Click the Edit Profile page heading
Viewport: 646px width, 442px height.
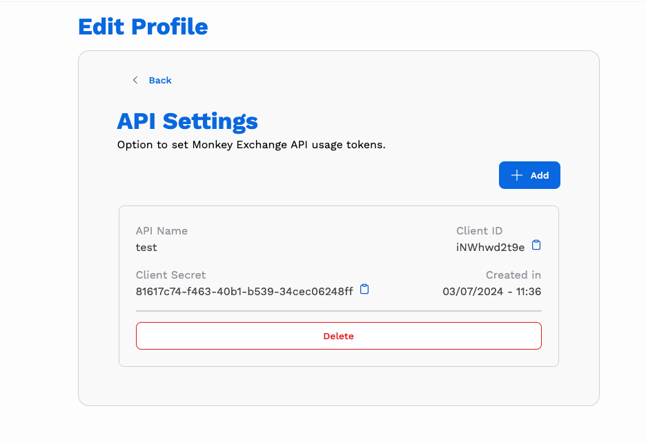pos(143,27)
